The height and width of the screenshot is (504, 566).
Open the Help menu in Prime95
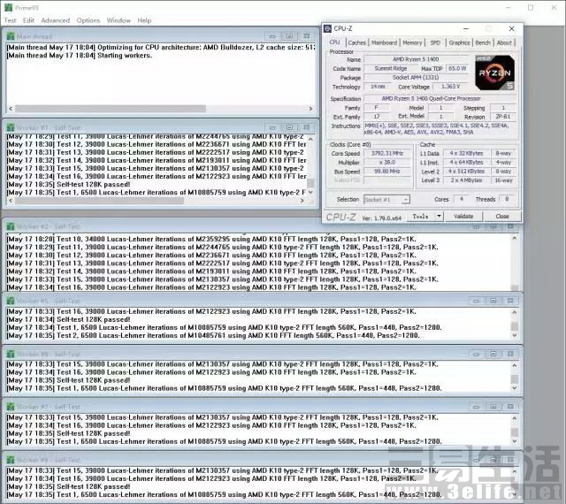point(144,20)
